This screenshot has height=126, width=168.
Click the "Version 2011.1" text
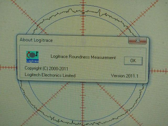(x=124, y=76)
